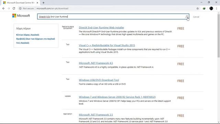Click FREE label beside DirectX installer
Image resolution: width=220 pixels, height=124 pixels.
(181, 29)
